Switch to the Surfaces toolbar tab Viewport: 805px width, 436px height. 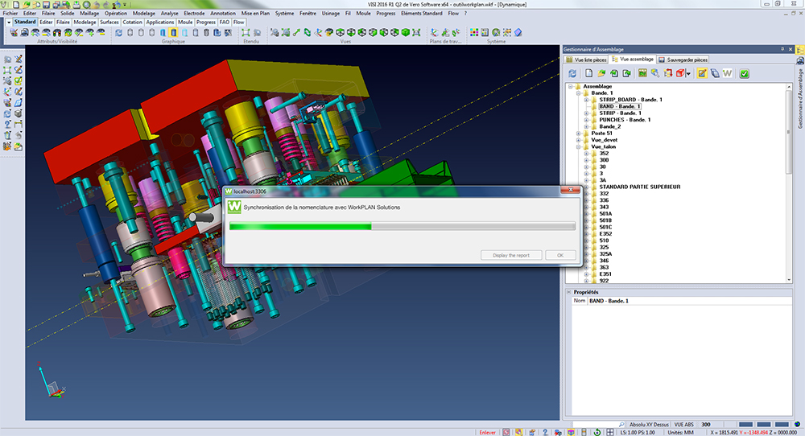[109, 22]
